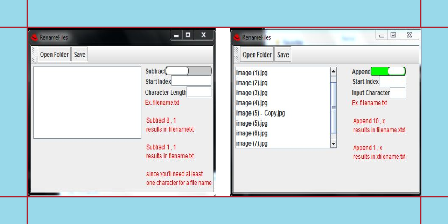Image resolution: width=448 pixels, height=224 pixels.
Task: Open Folder in the left RenameFiles window
Action: pyautogui.click(x=54, y=54)
